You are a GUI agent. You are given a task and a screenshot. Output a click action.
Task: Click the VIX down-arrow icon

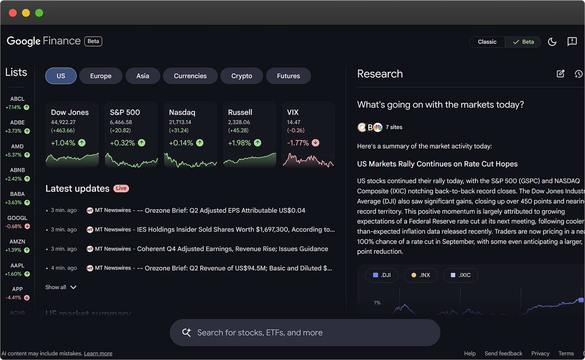click(x=316, y=143)
